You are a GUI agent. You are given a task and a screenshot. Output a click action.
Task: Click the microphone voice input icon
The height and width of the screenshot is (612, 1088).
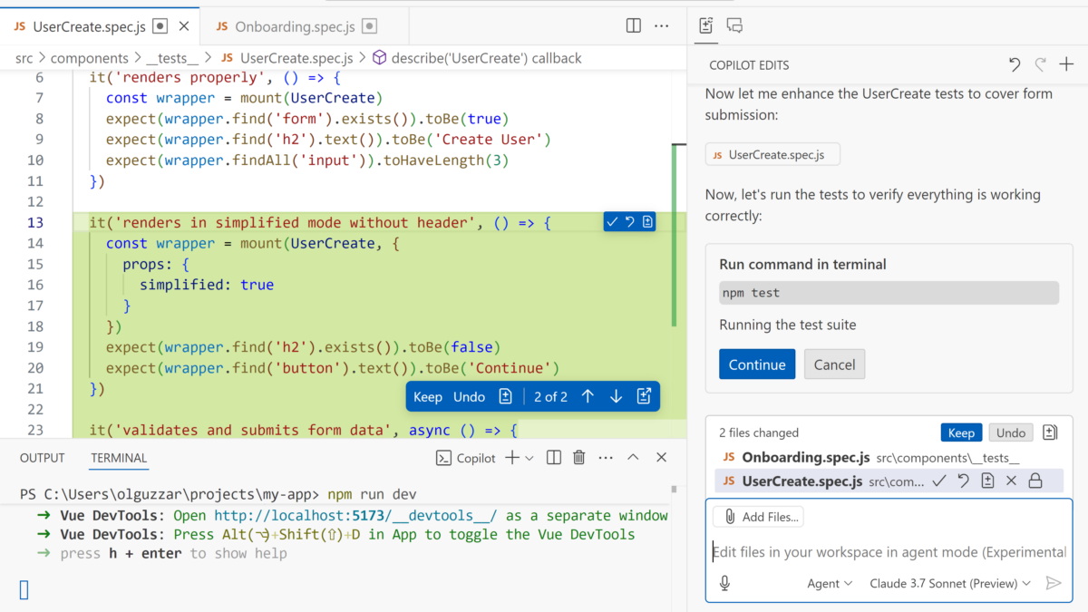coord(724,583)
